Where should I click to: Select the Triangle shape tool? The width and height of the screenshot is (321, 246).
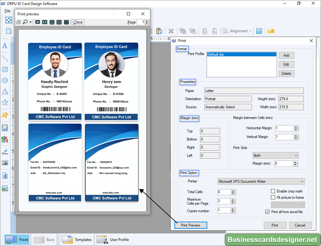click(5, 91)
